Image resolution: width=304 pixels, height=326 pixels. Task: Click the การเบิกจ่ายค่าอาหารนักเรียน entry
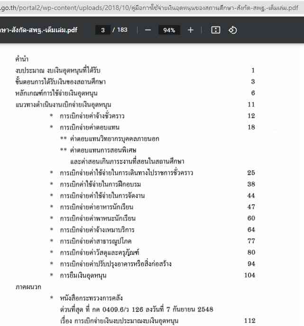click(x=96, y=207)
